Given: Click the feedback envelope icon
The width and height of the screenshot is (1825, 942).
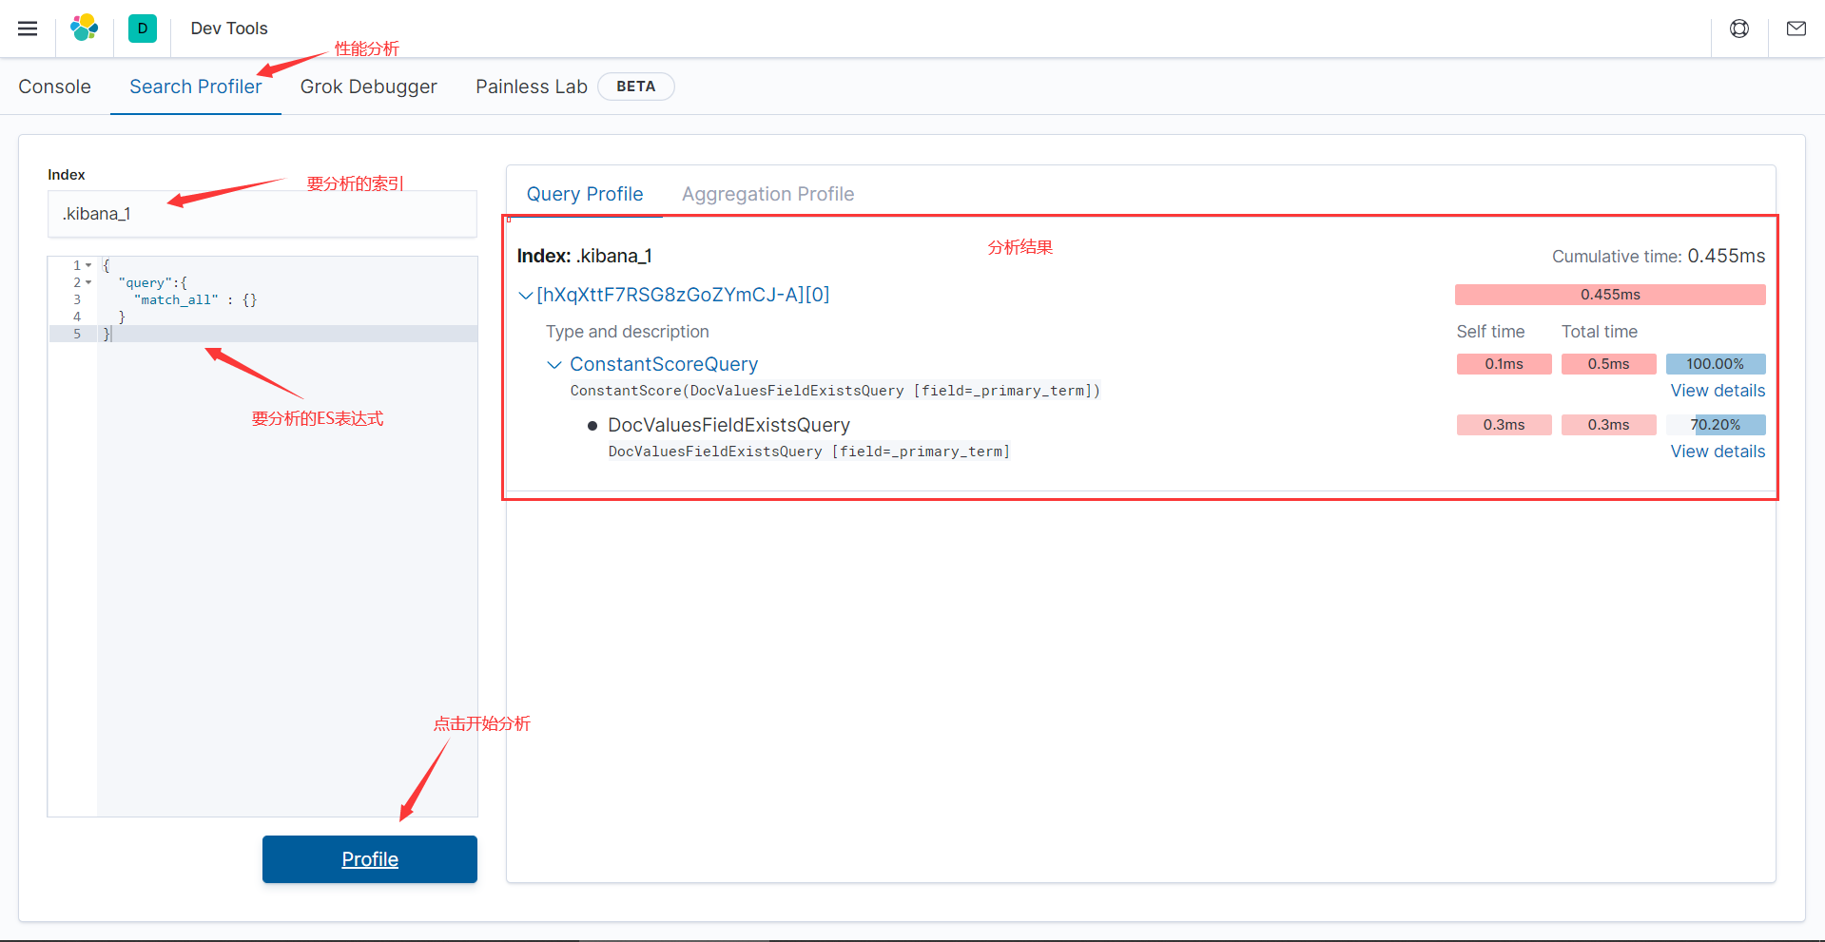Looking at the screenshot, I should pos(1796,29).
